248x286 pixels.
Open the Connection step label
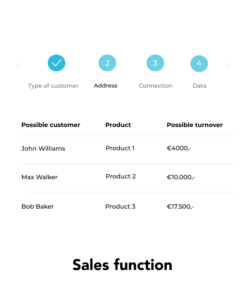[156, 86]
